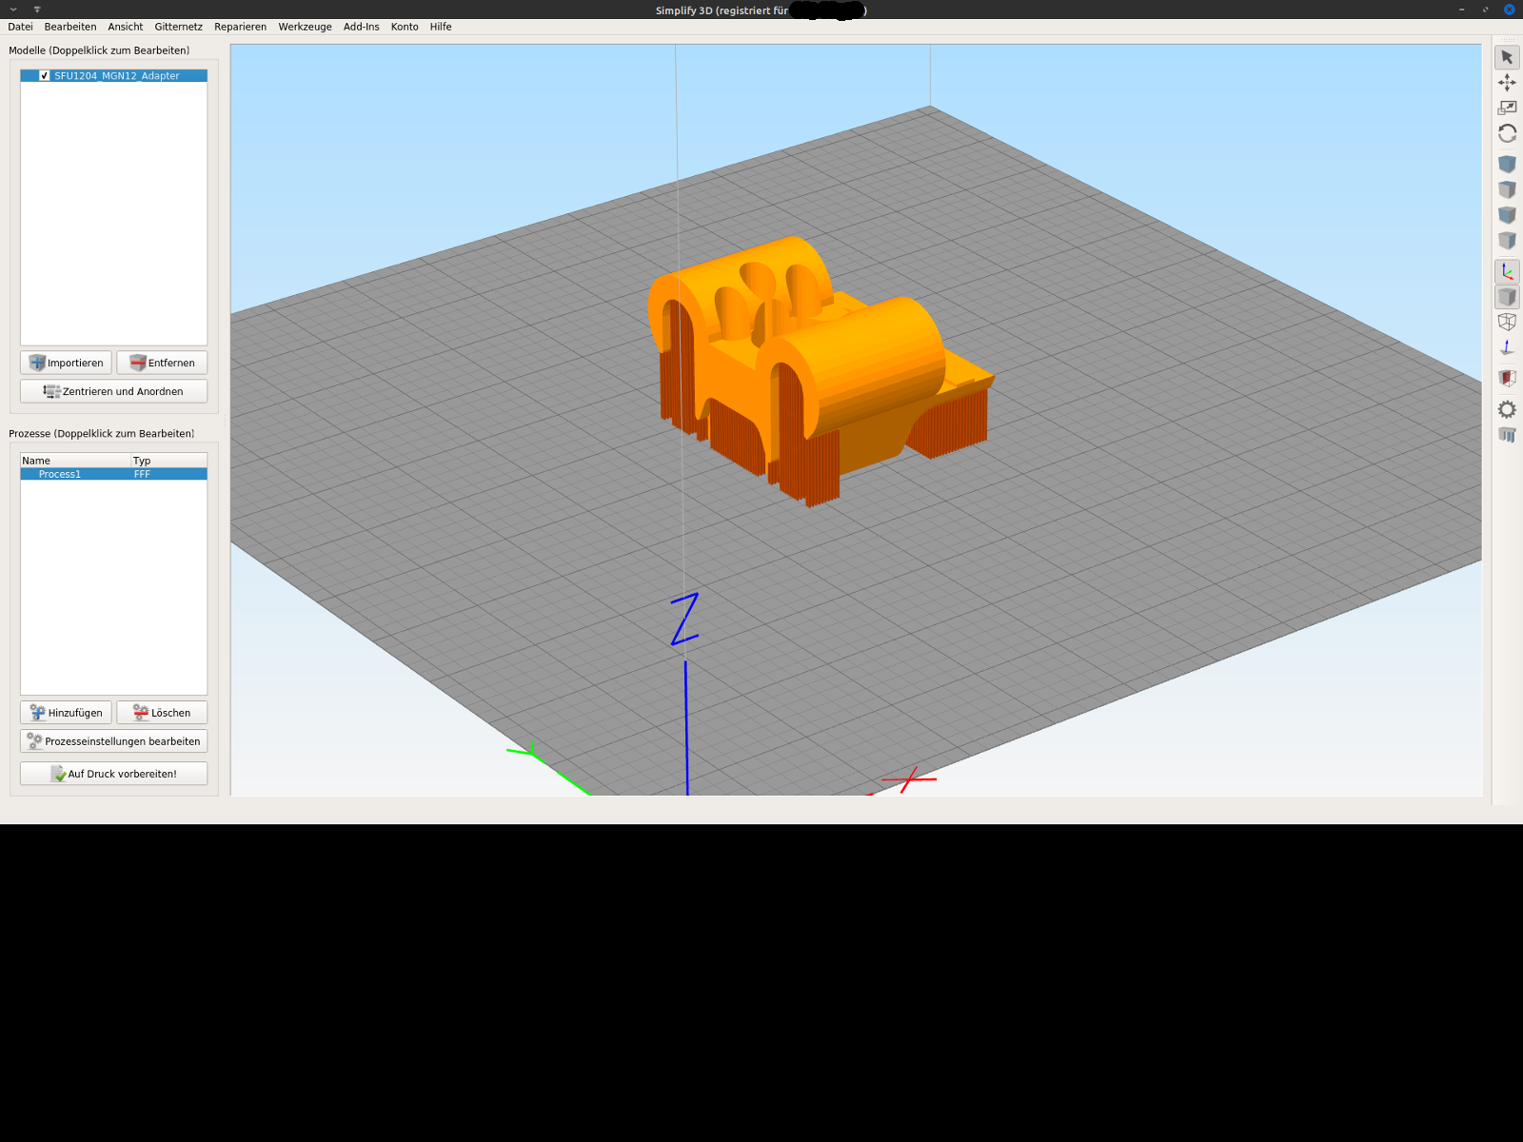Click the Löschen process button
Image resolution: width=1523 pixels, height=1142 pixels.
162,713
